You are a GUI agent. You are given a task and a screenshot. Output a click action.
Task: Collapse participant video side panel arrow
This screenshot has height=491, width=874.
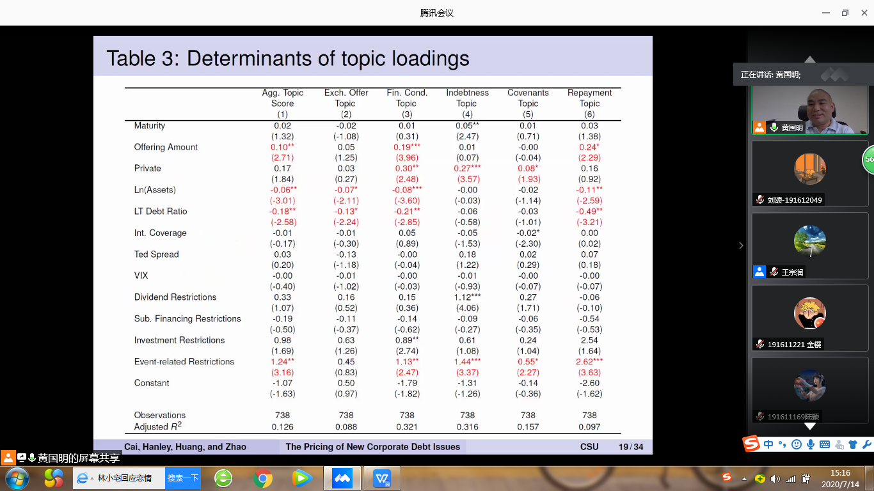741,245
